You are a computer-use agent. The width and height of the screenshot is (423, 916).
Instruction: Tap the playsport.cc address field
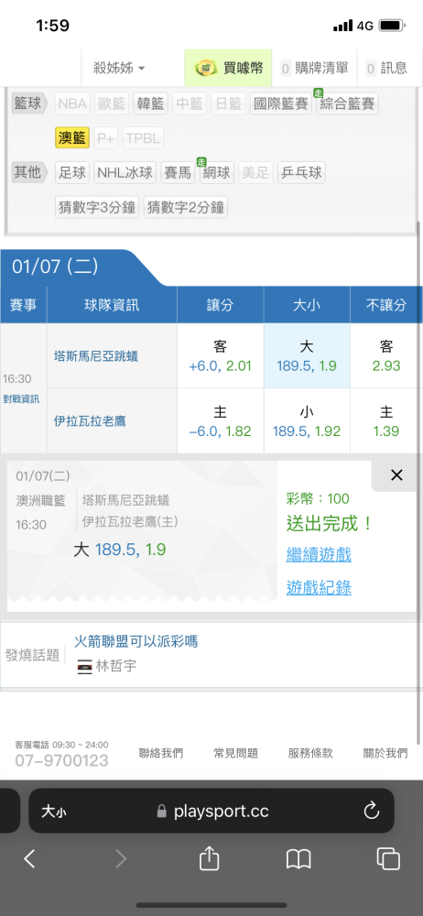click(x=211, y=811)
